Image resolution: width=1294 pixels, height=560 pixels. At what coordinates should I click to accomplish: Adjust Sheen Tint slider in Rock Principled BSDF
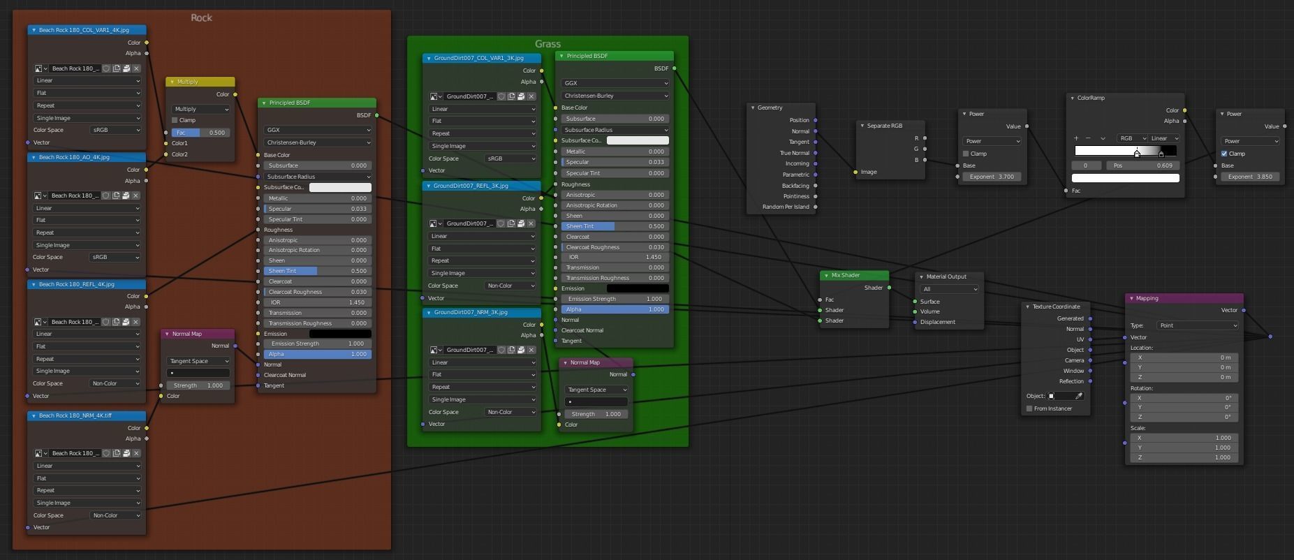pyautogui.click(x=318, y=271)
